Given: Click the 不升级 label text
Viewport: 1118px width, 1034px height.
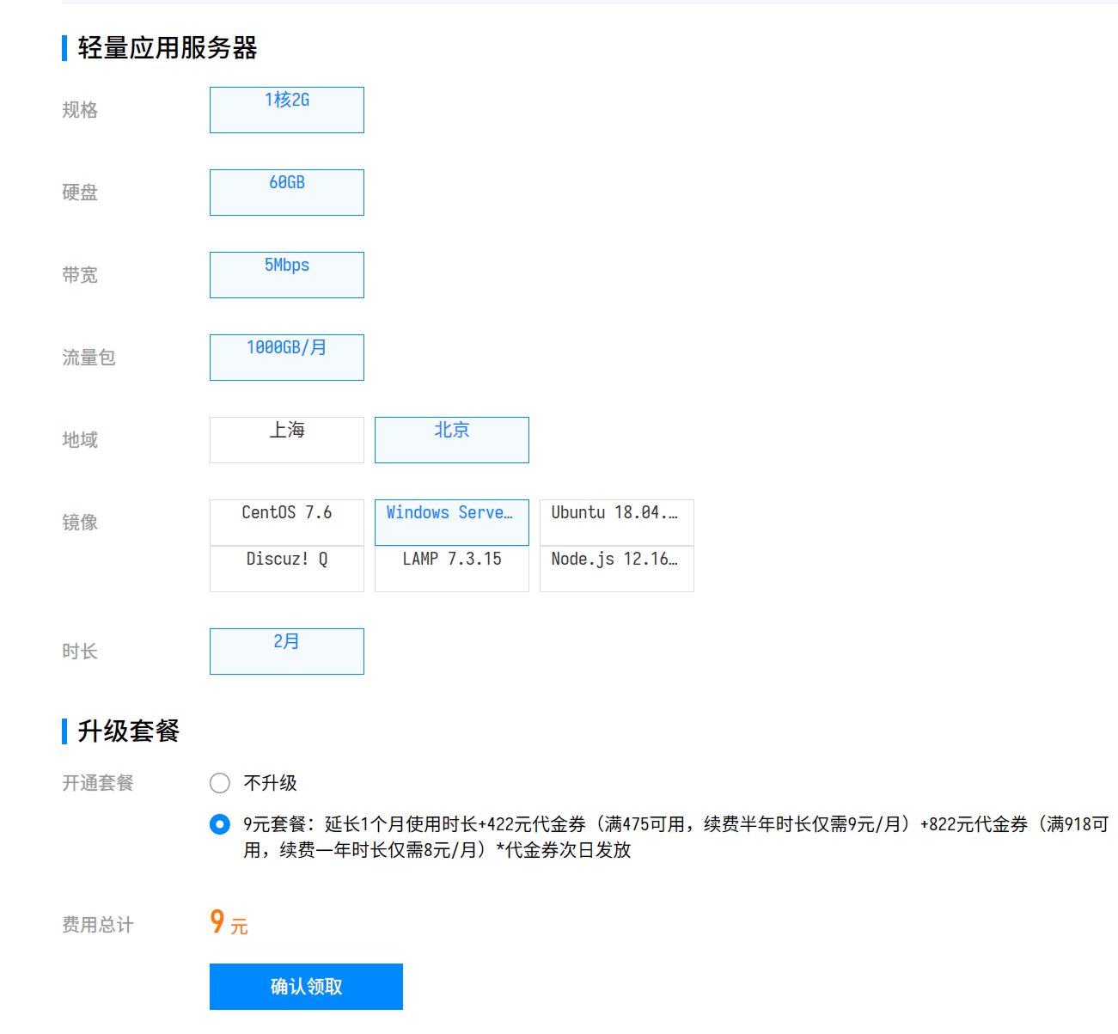Looking at the screenshot, I should coord(270,783).
